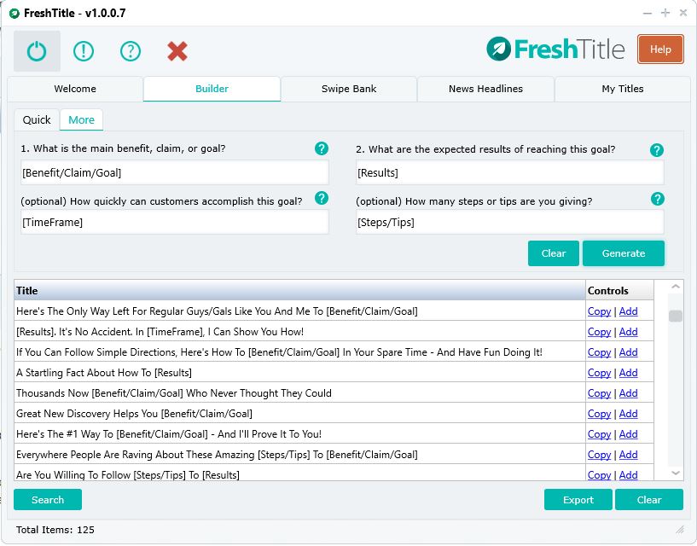Select the 'Thousands Now' title row text
The width and height of the screenshot is (697, 546).
pos(174,393)
